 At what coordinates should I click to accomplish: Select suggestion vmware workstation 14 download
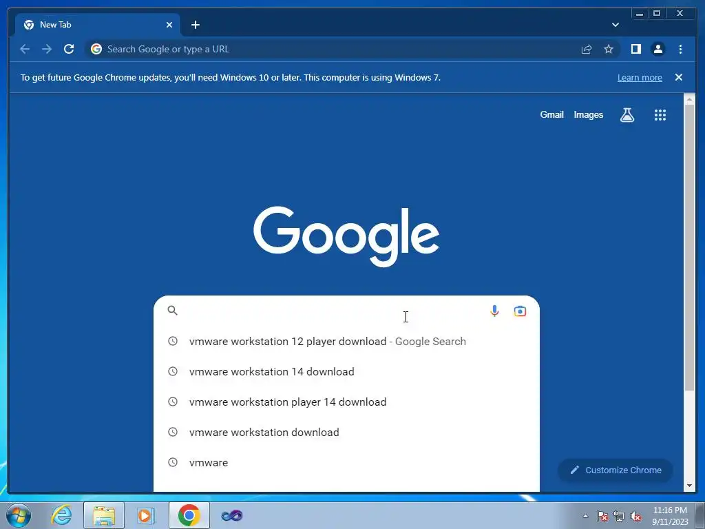(346, 371)
